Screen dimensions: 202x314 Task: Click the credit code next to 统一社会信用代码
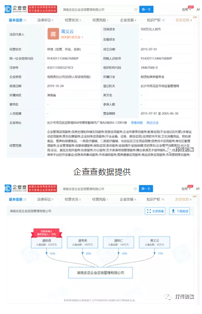[x=63, y=58]
